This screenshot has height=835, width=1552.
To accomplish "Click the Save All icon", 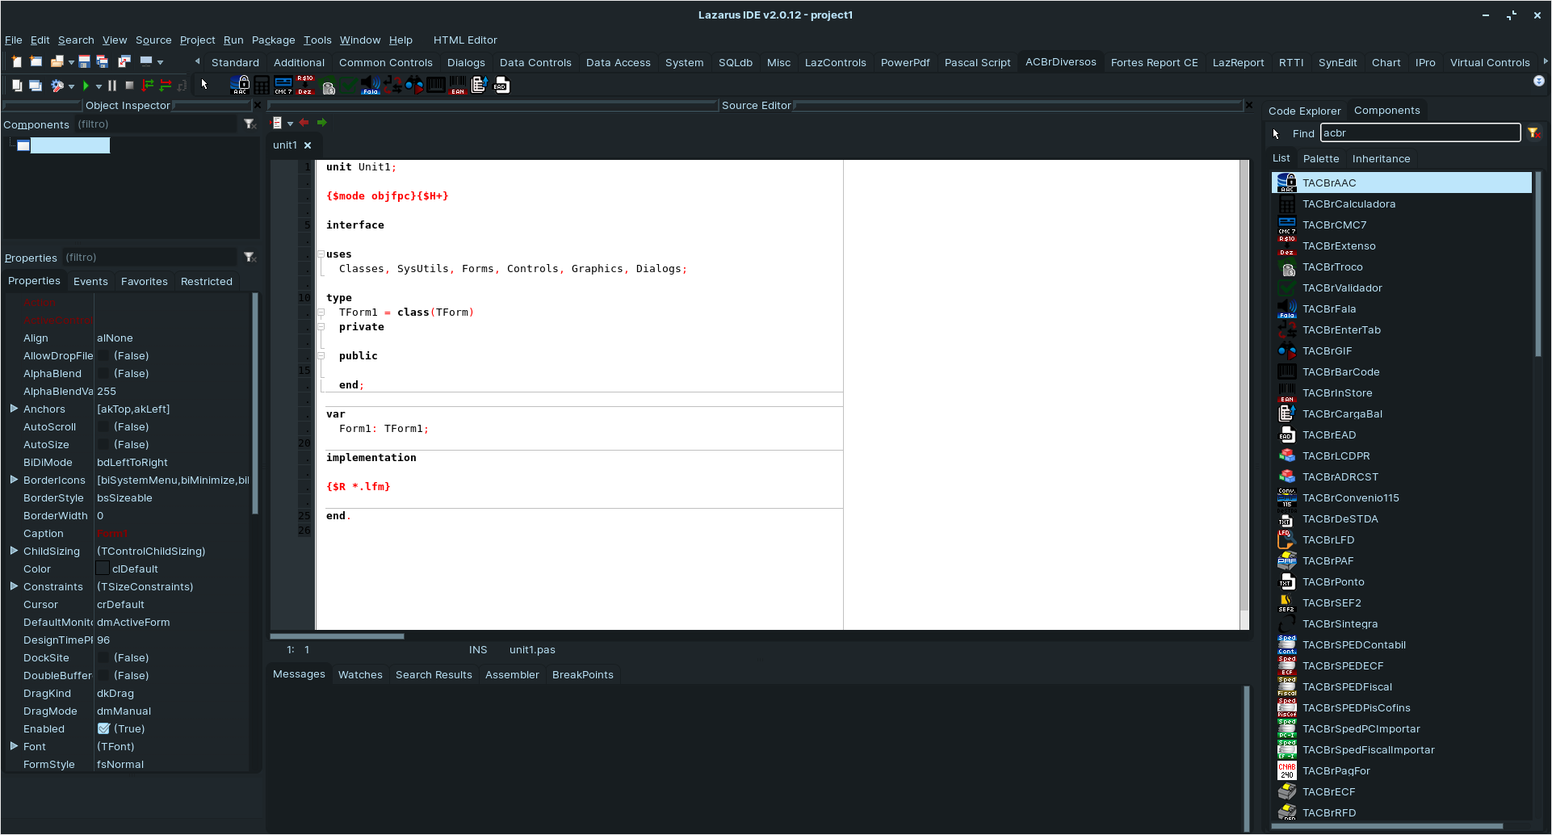I will click(x=102, y=61).
